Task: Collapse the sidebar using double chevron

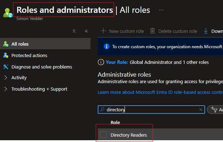Action: tap(86, 31)
